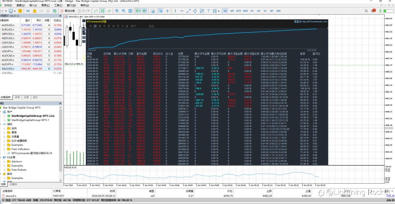Viewport: 395px width, 204px height.
Task: Close the Navigator panel
Action: click(x=60, y=103)
